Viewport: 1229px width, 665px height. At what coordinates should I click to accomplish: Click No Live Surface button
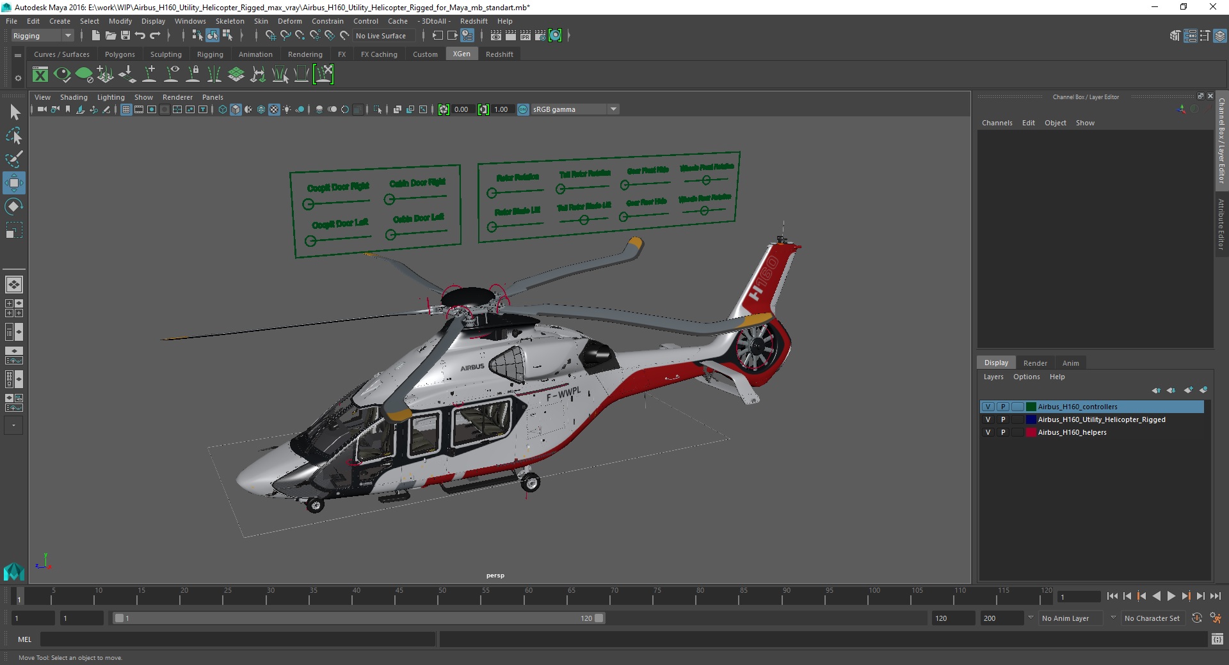point(384,36)
